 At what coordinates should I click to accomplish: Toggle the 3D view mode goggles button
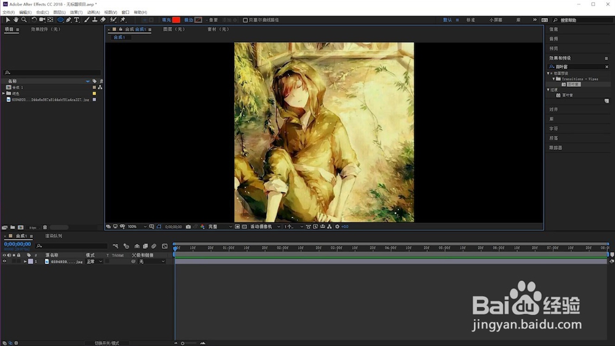pos(122,227)
